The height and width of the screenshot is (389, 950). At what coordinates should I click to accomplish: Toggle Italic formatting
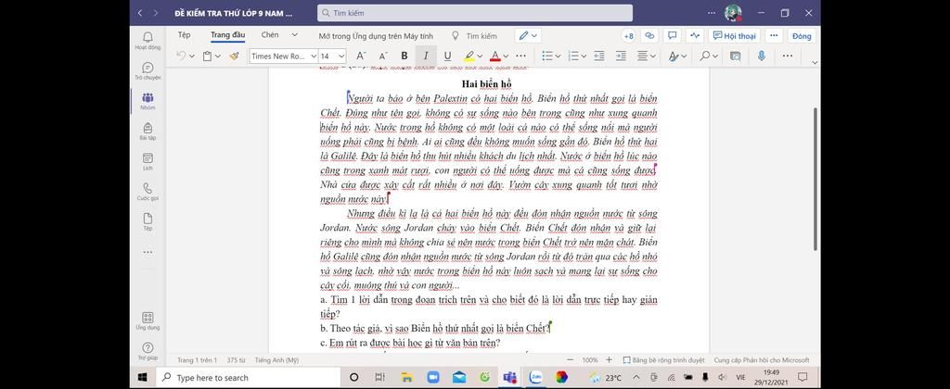(425, 56)
